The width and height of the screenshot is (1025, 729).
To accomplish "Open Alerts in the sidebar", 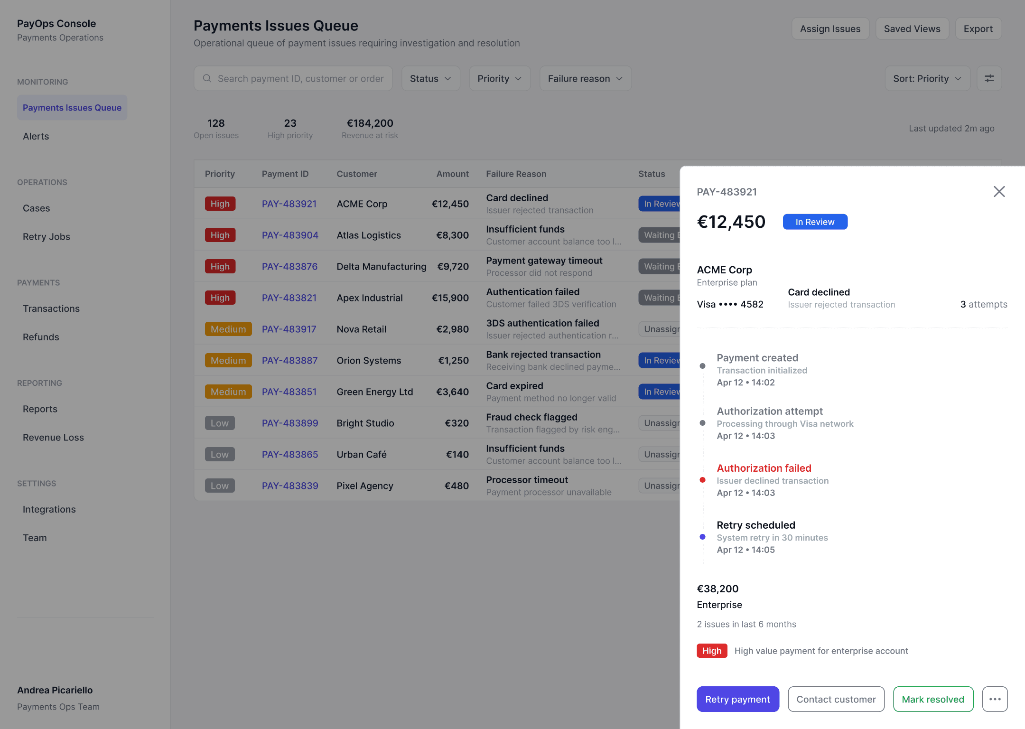I will [x=36, y=136].
